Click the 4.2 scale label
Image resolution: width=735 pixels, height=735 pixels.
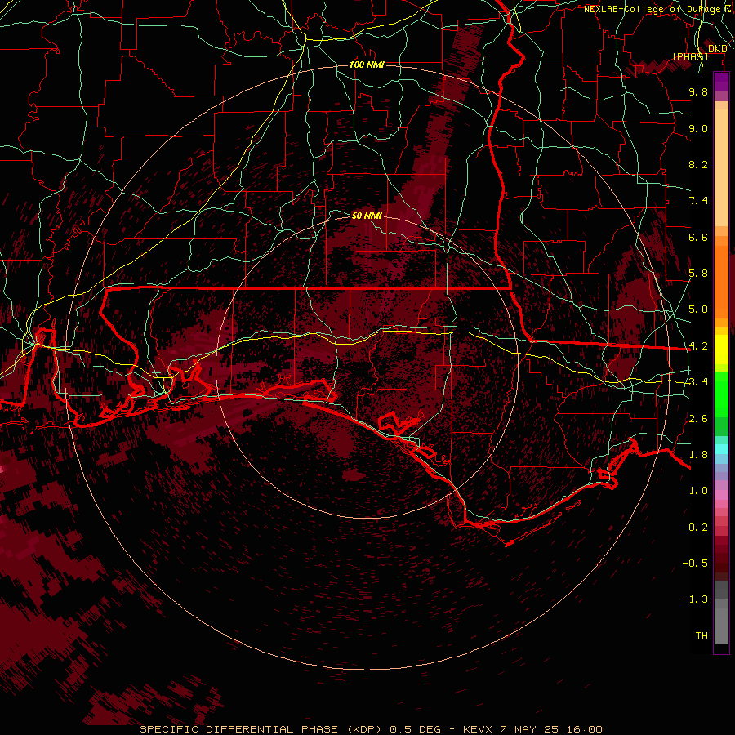tap(698, 346)
